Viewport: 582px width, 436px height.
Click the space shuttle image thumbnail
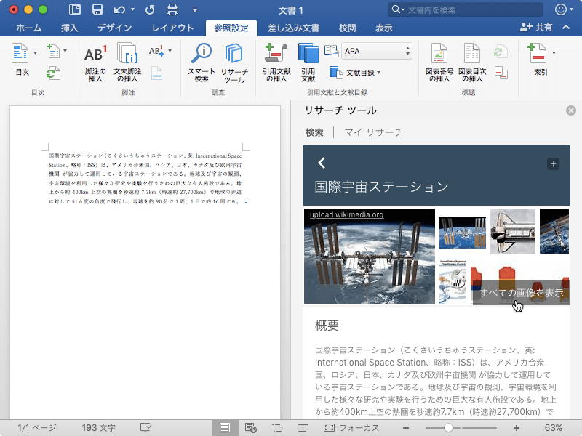(x=513, y=231)
